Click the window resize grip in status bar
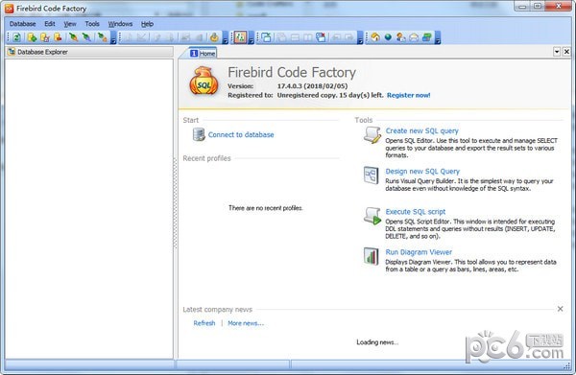This screenshot has height=375, width=576. tap(567, 365)
